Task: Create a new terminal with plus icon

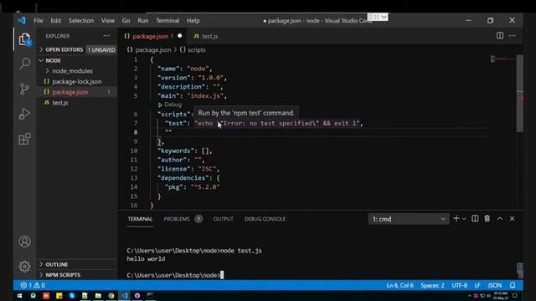Action: (x=456, y=218)
